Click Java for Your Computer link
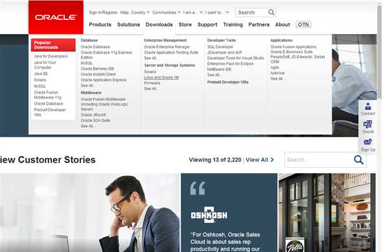The height and width of the screenshot is (252, 382). point(45,65)
